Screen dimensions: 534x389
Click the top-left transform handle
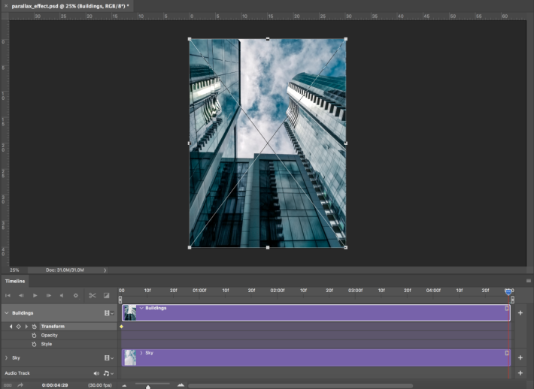point(190,39)
